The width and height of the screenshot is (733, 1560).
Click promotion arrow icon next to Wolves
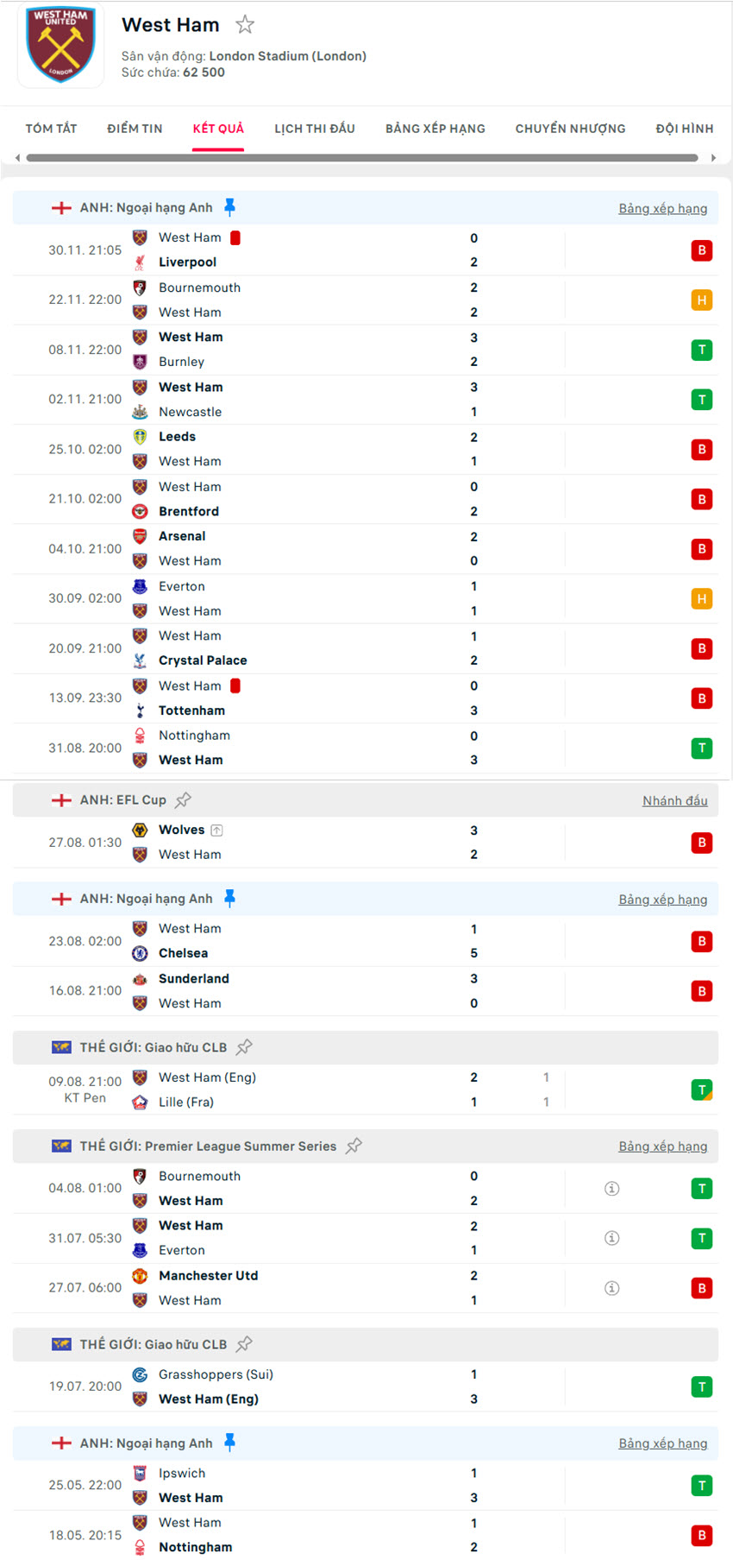click(217, 830)
